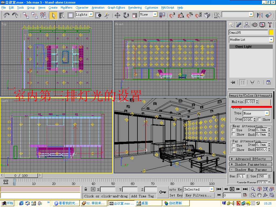Select the Move transform tool
This screenshot has width=276, height=207.
117,15
